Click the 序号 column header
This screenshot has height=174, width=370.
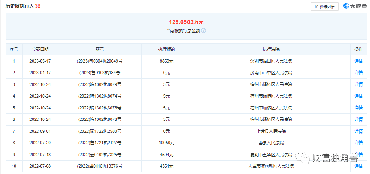(x=14, y=50)
